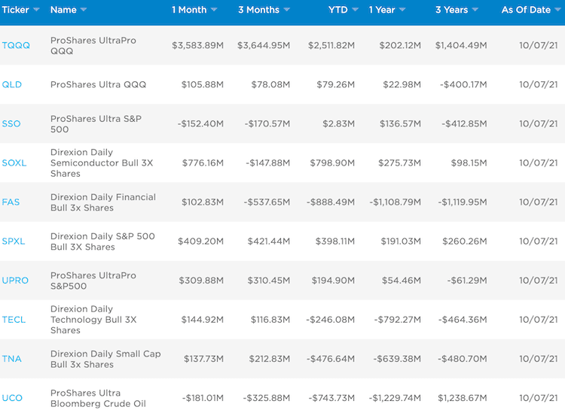
Task: Select ProShares Ultra Bloomberg Crude Oil name
Action: click(x=99, y=399)
